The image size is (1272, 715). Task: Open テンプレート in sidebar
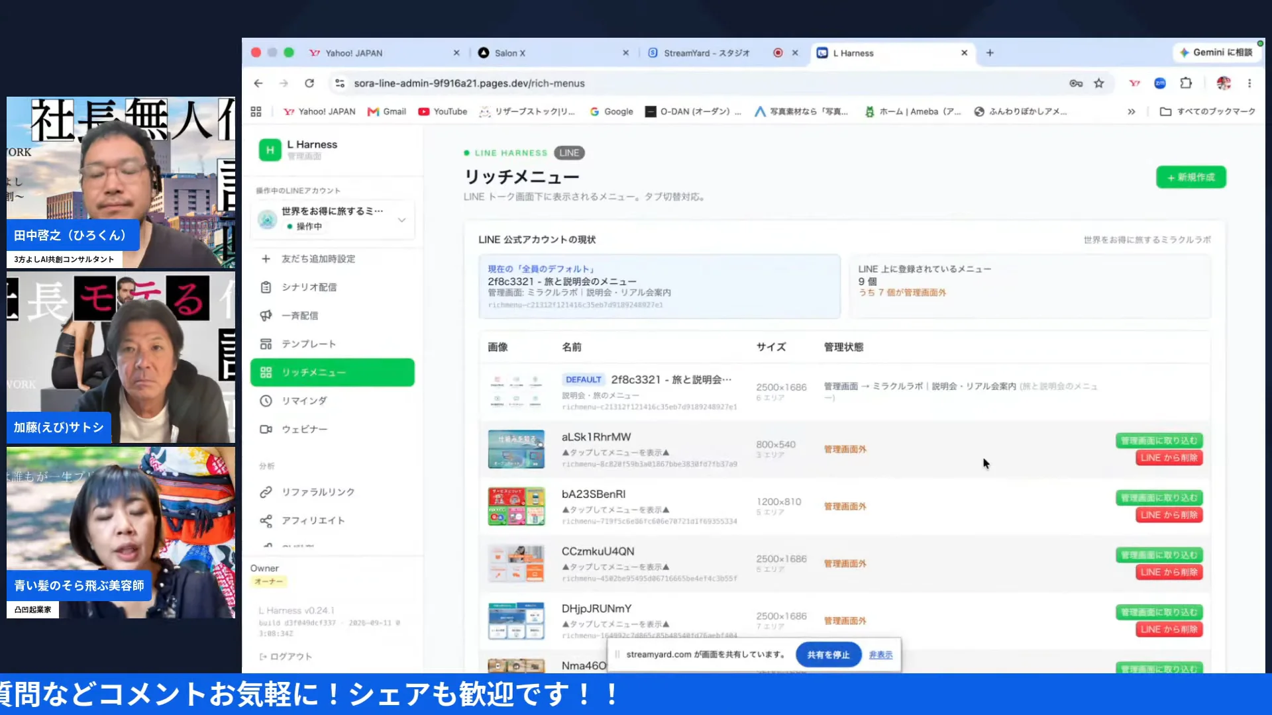(333, 344)
